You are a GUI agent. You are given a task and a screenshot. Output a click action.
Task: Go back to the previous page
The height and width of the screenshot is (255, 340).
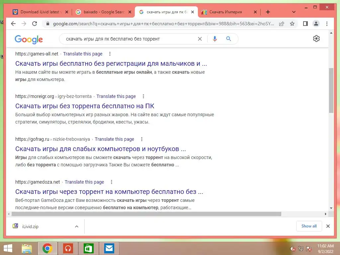click(x=13, y=24)
